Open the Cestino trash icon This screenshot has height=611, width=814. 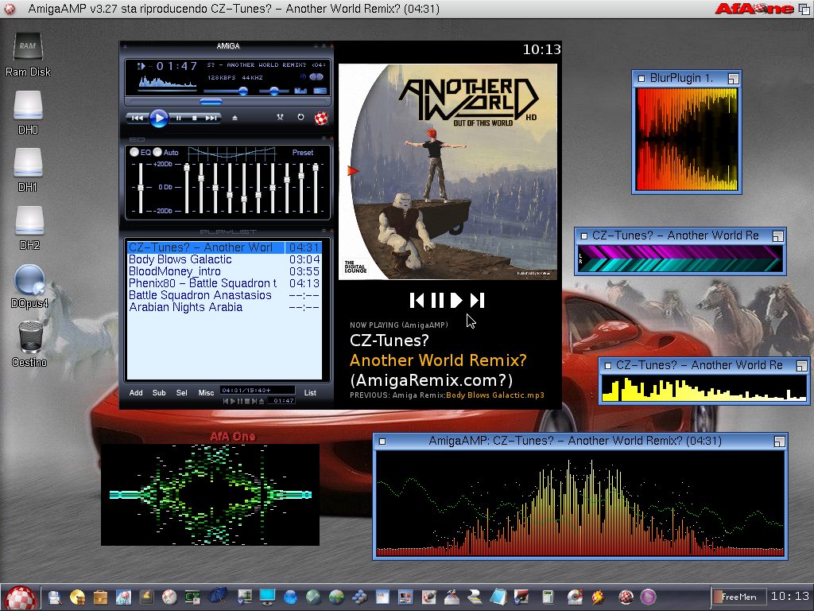pos(29,338)
